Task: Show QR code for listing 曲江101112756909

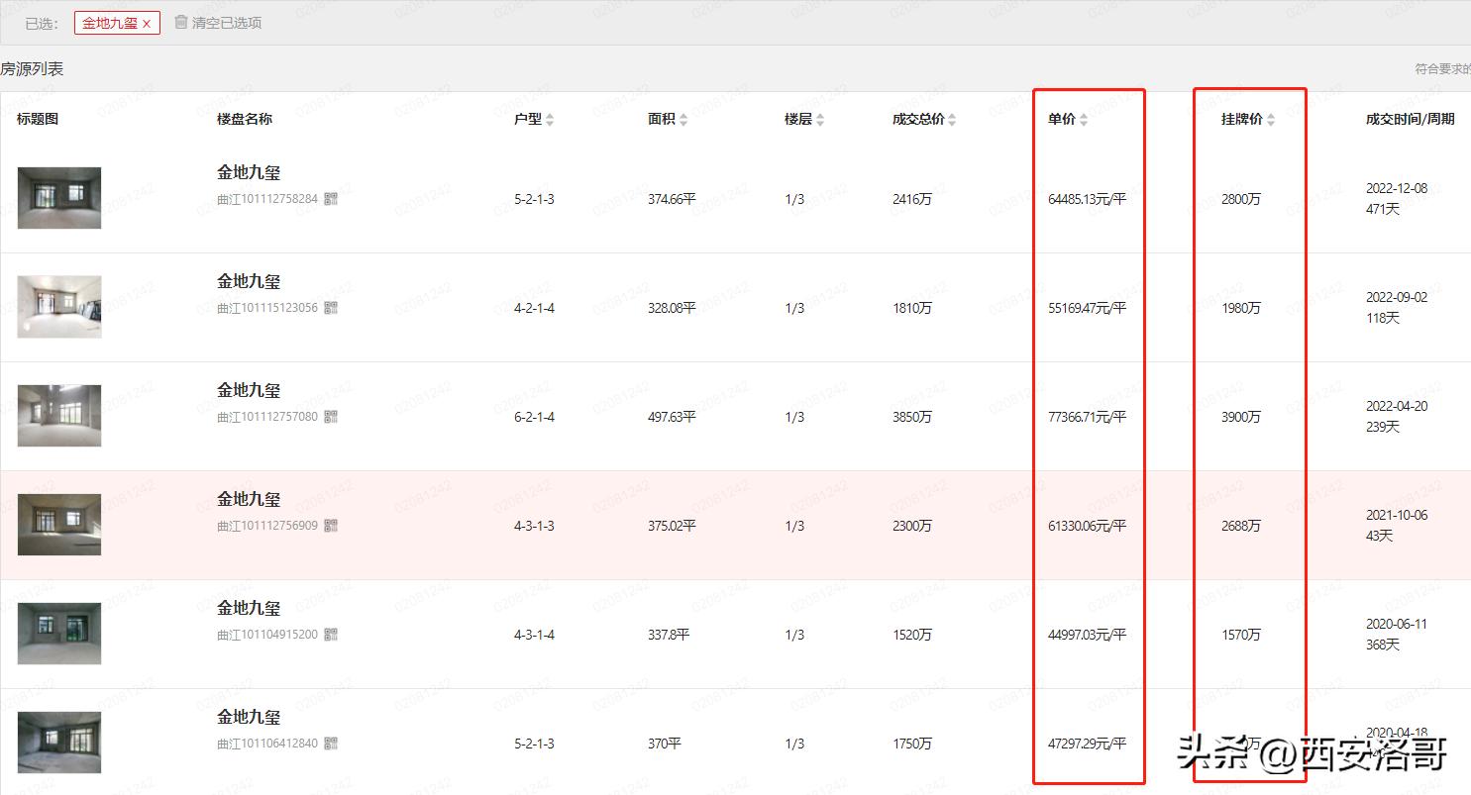Action: [331, 526]
